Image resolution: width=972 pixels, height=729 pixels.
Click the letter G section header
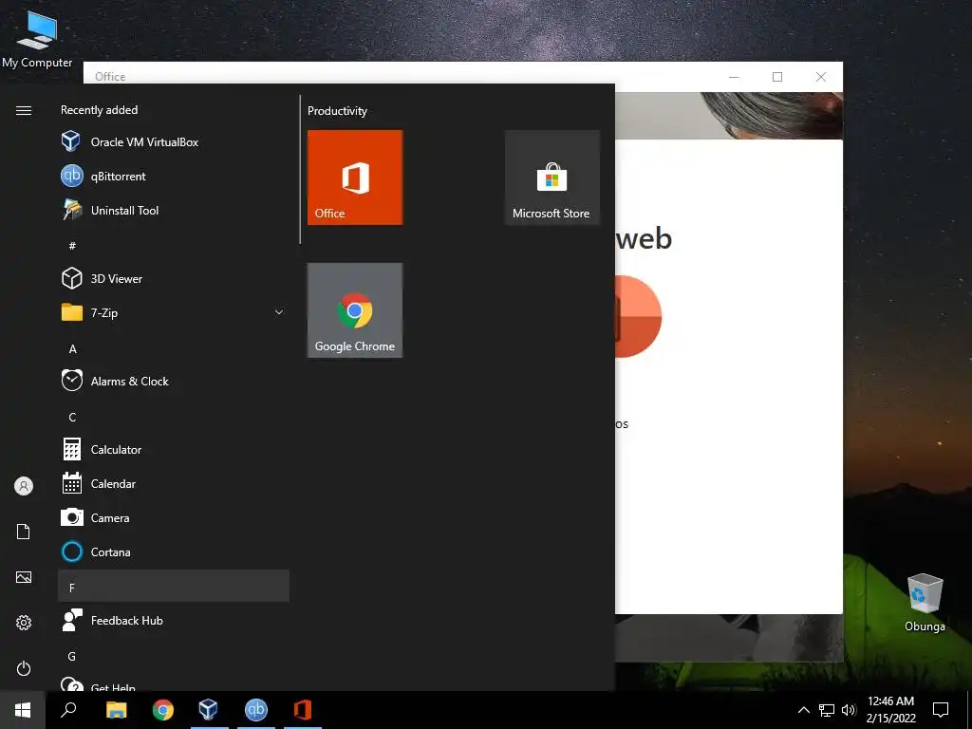pos(174,656)
